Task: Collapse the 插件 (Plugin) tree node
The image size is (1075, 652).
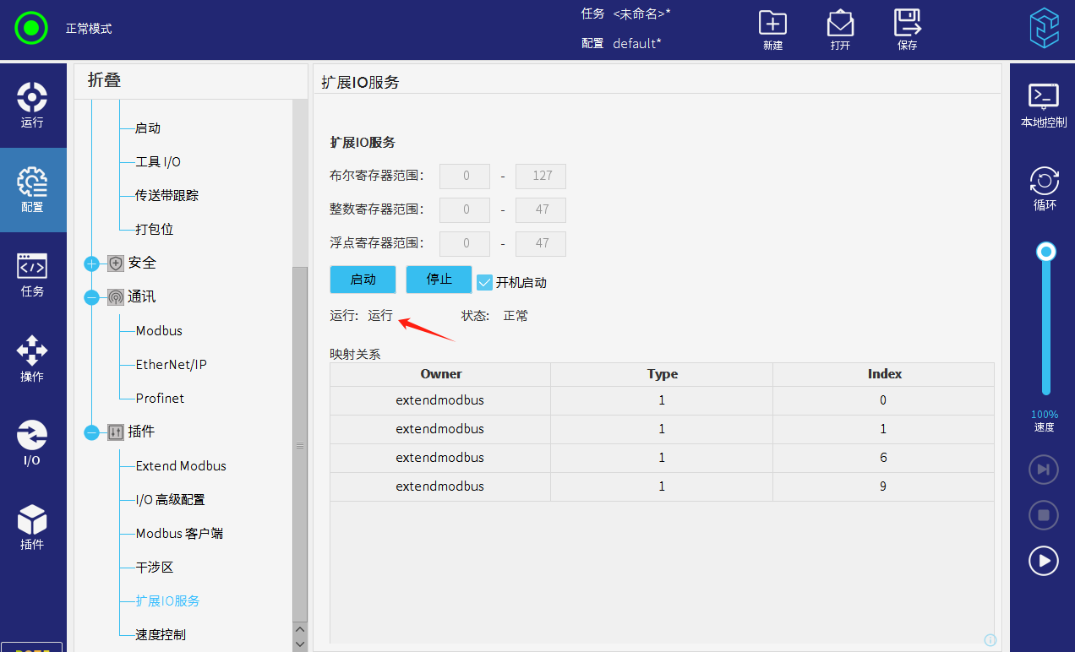Action: point(91,432)
